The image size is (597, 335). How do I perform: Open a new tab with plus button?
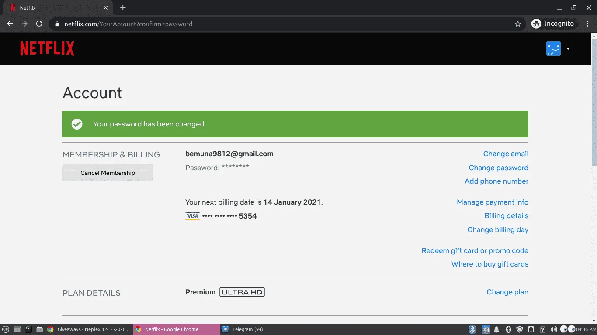click(x=123, y=8)
